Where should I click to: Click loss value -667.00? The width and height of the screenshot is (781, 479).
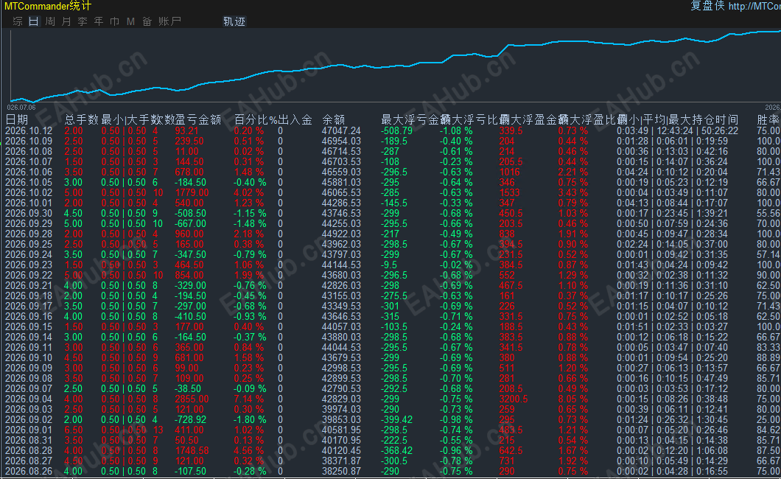[x=190, y=223]
